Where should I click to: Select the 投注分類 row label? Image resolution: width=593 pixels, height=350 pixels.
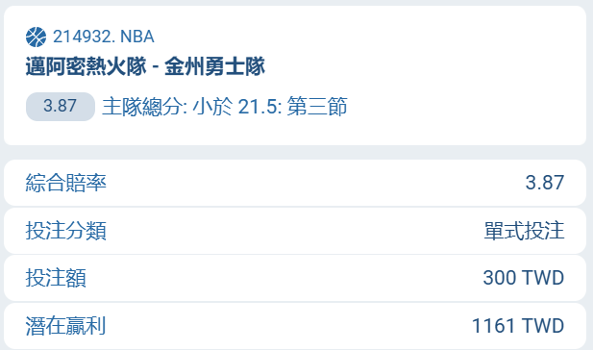[x=65, y=231]
